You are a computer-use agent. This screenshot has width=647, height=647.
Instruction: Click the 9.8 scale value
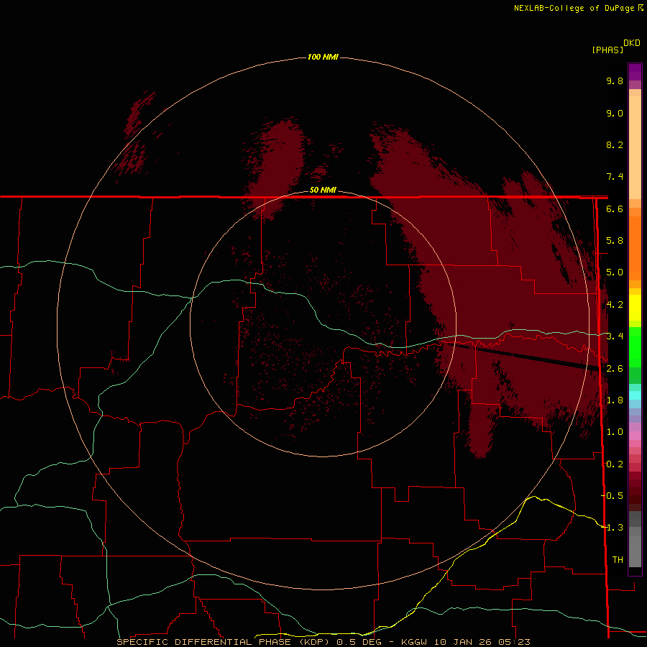(615, 81)
